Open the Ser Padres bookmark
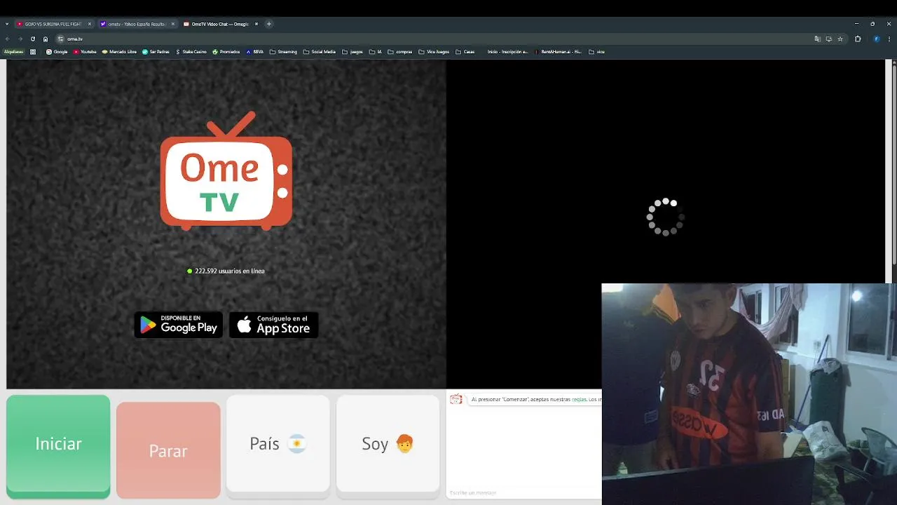The width and height of the screenshot is (897, 505). (156, 51)
